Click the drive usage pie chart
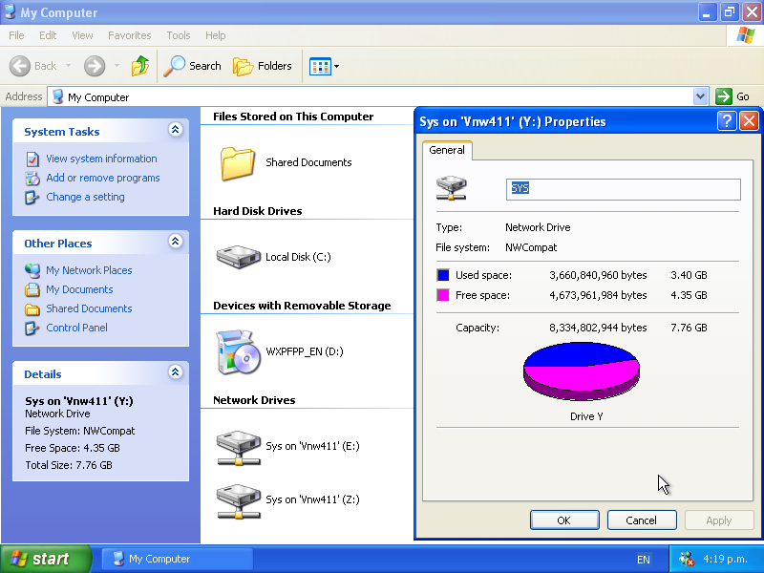764x573 pixels. pyautogui.click(x=582, y=371)
